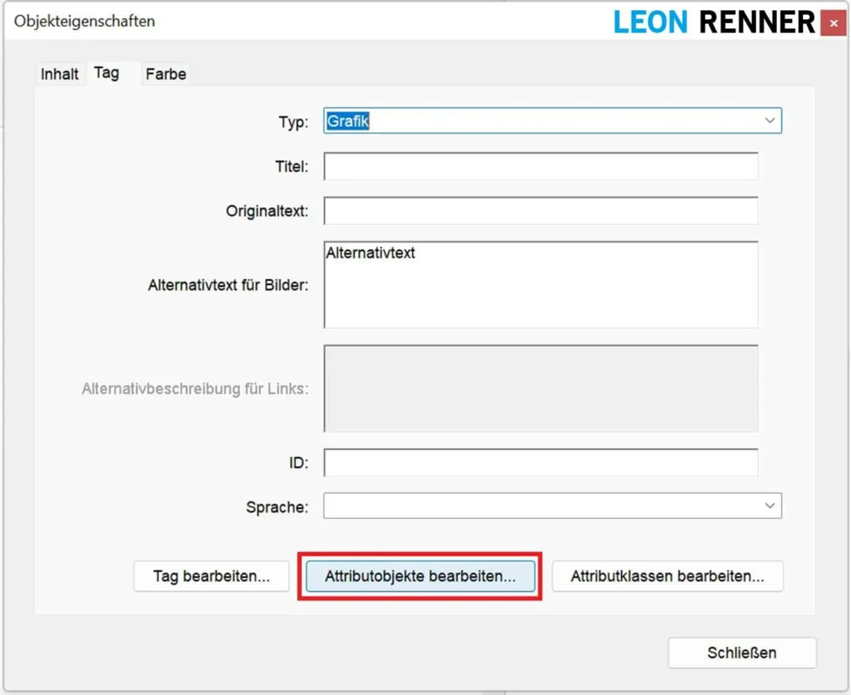Click the Alternativtext für Bilder label
Image resolution: width=851 pixels, height=695 pixels.
[x=228, y=285]
